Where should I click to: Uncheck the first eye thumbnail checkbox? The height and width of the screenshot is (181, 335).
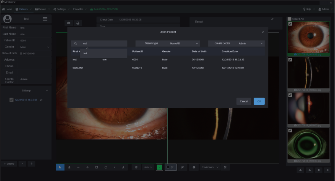tap(290, 24)
